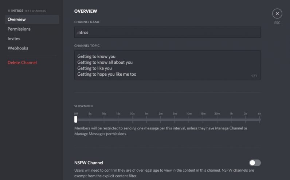Set slowmode to 5s on slider
Image resolution: width=290 pixels, height=180 pixels.
(90, 119)
